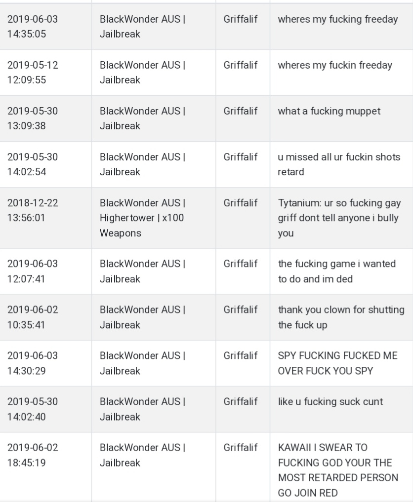The width and height of the screenshot is (413, 502).
Task: Select the 'thank you clown' message cell
Action: point(341,317)
